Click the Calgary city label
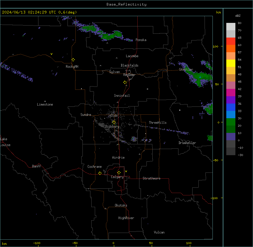This screenshot has height=247, width=253. click(x=117, y=177)
